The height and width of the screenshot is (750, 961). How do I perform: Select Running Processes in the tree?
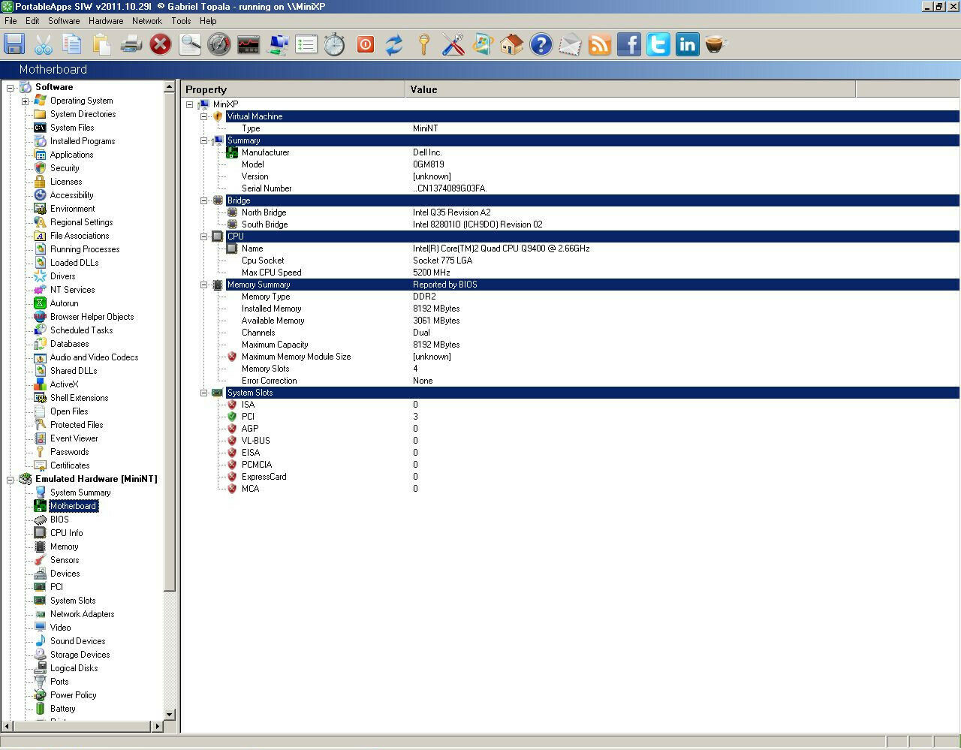coord(85,249)
